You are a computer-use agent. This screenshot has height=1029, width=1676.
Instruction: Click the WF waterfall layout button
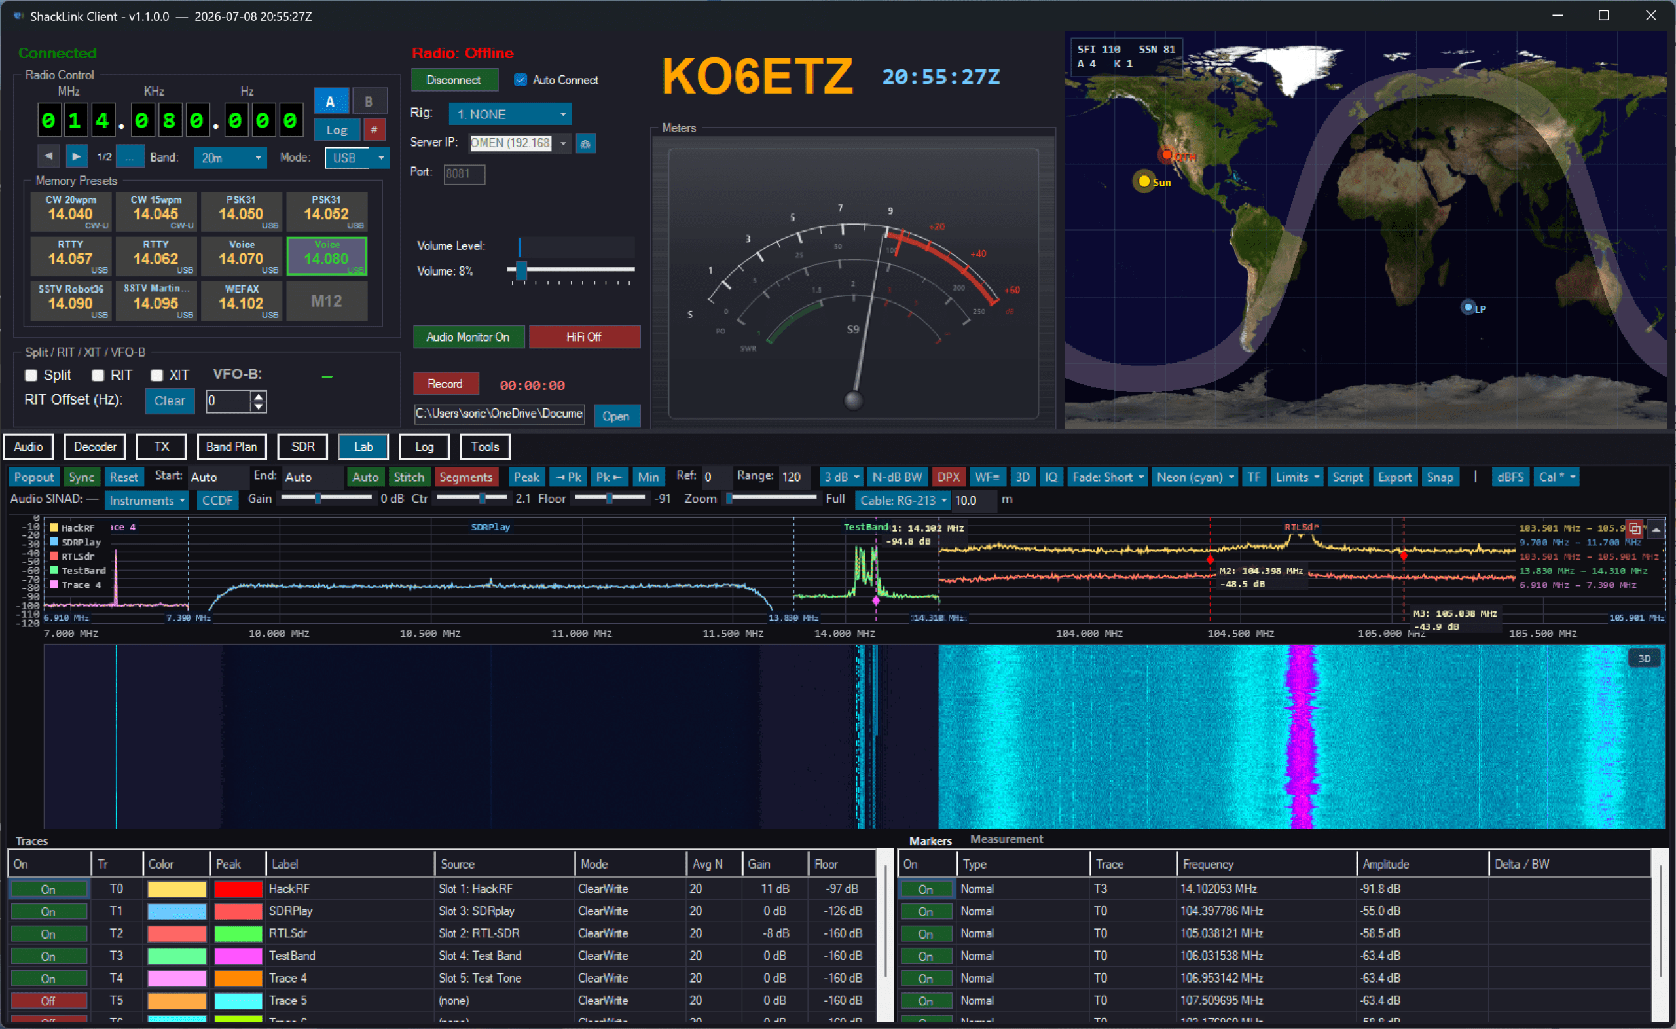(x=987, y=477)
